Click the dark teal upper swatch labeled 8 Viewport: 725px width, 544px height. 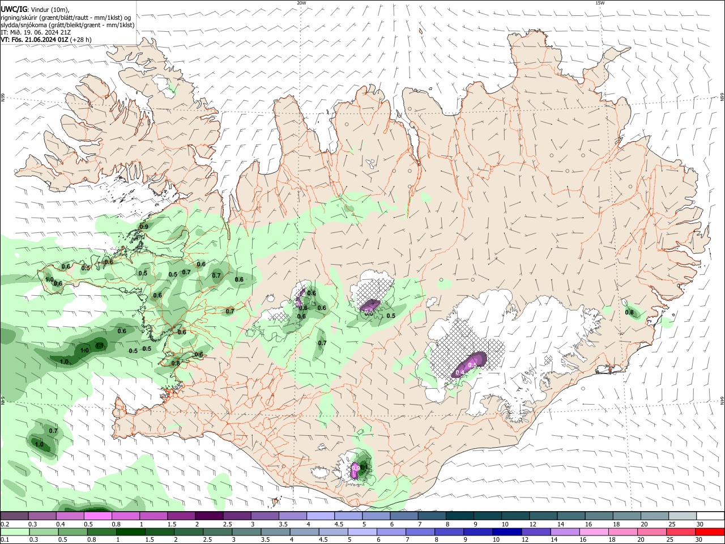pos(459,516)
